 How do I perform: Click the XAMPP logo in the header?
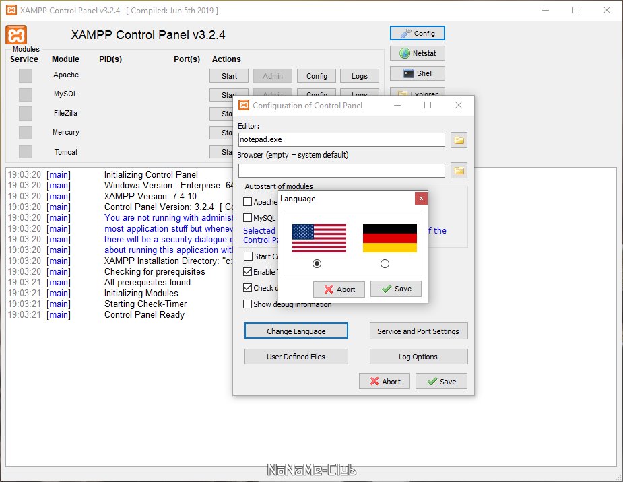[x=16, y=36]
